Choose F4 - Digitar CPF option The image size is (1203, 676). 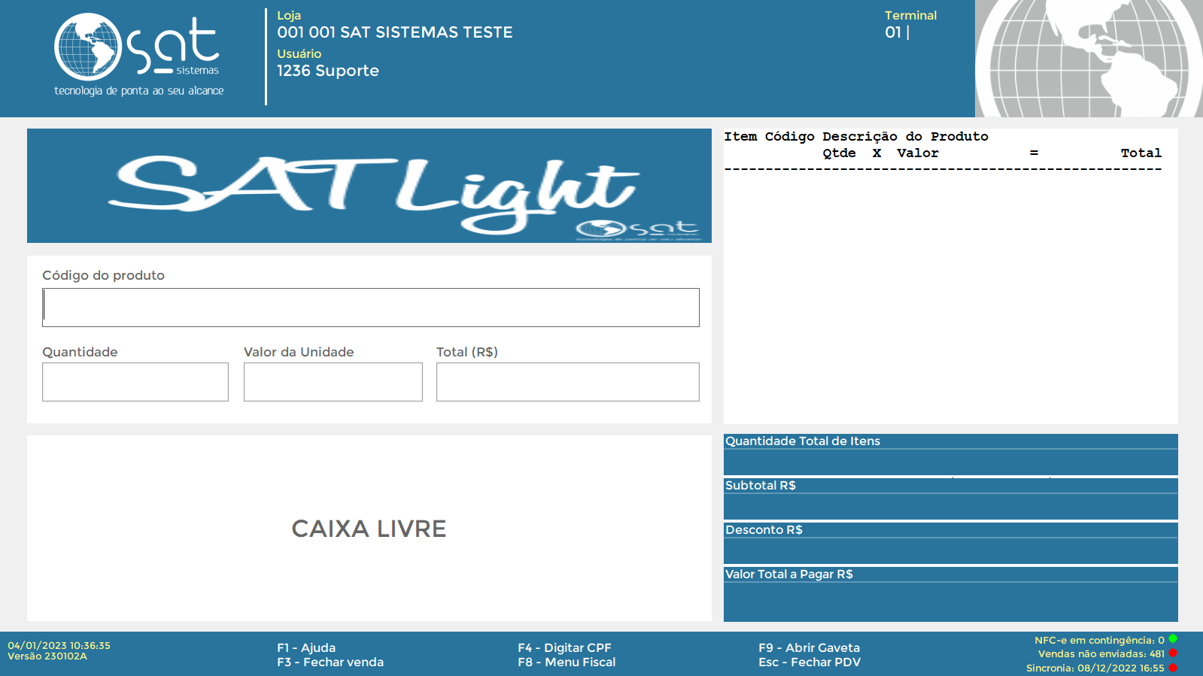pos(564,647)
